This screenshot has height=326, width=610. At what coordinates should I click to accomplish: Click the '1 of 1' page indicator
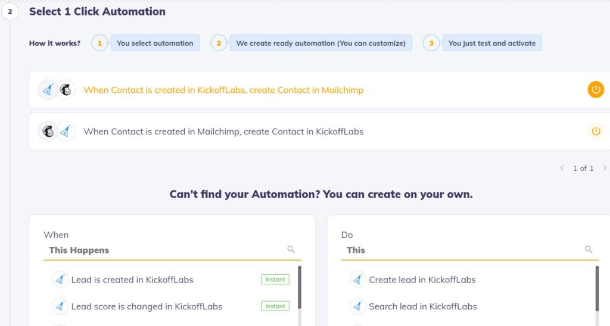(x=583, y=168)
